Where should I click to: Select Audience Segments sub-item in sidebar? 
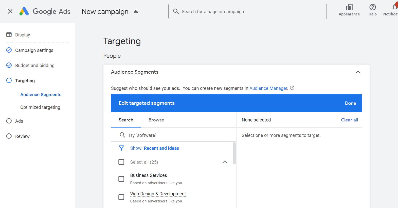pos(41,94)
